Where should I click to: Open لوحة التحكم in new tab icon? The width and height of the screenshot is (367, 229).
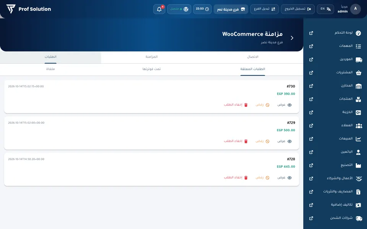coord(311,33)
